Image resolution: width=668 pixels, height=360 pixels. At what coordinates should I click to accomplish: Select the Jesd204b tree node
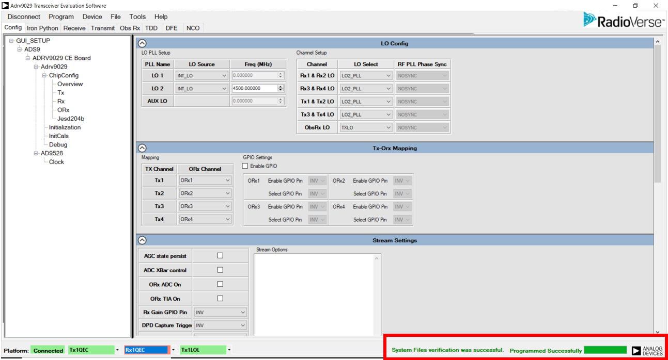(x=71, y=119)
